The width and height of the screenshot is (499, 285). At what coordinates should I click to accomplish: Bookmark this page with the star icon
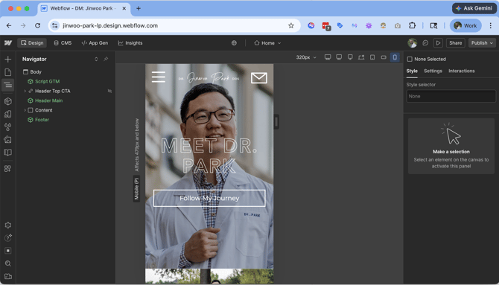pyautogui.click(x=291, y=26)
